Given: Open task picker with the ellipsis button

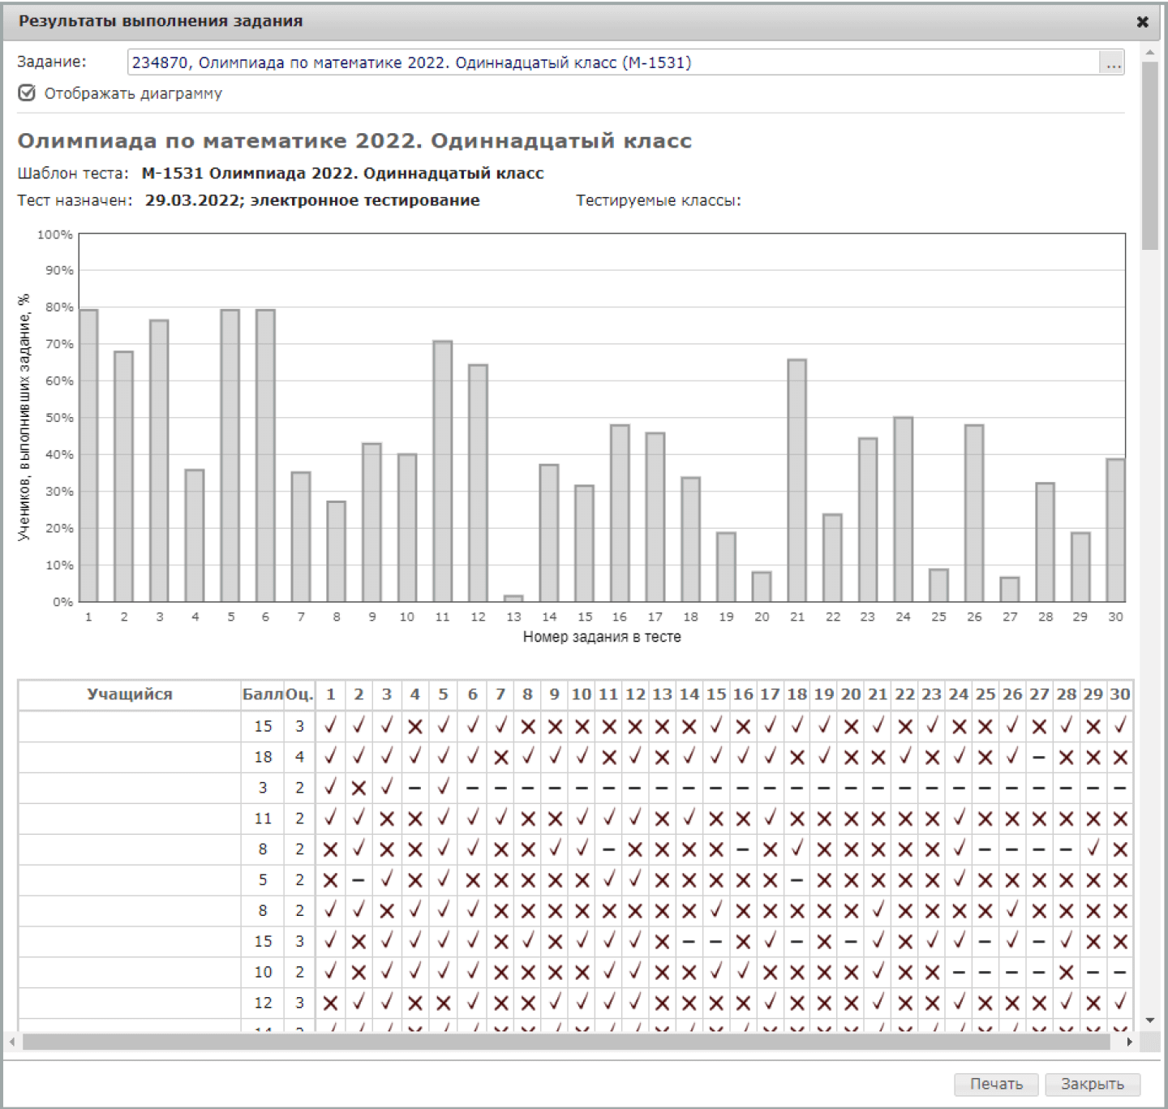Looking at the screenshot, I should (1112, 62).
